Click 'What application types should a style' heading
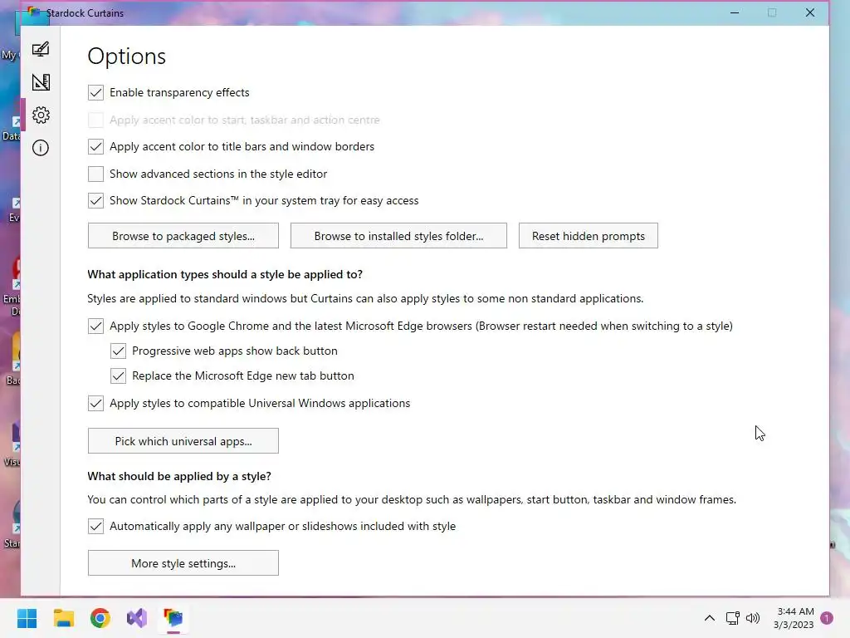Image resolution: width=850 pixels, height=638 pixels. [225, 274]
